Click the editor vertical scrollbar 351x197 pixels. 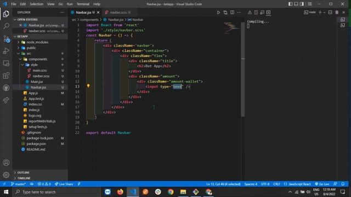point(243,69)
